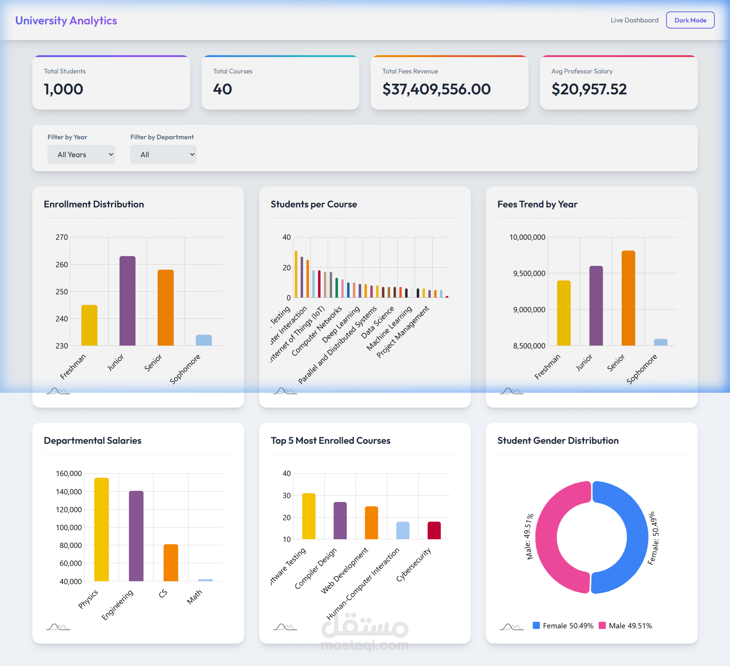Select the Math bar in Departmental Salaries
Screen dimensions: 730x666
click(x=206, y=580)
